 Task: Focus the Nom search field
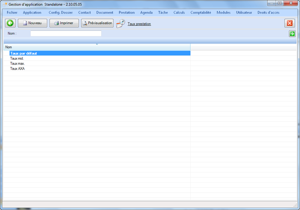pyautogui.click(x=66, y=34)
